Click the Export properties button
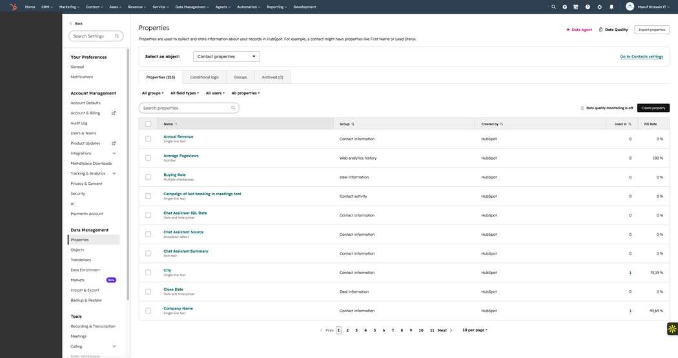This screenshot has height=358, width=678. pyautogui.click(x=652, y=30)
